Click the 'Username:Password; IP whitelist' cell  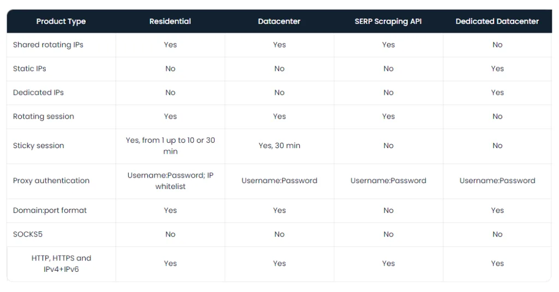[170, 181]
